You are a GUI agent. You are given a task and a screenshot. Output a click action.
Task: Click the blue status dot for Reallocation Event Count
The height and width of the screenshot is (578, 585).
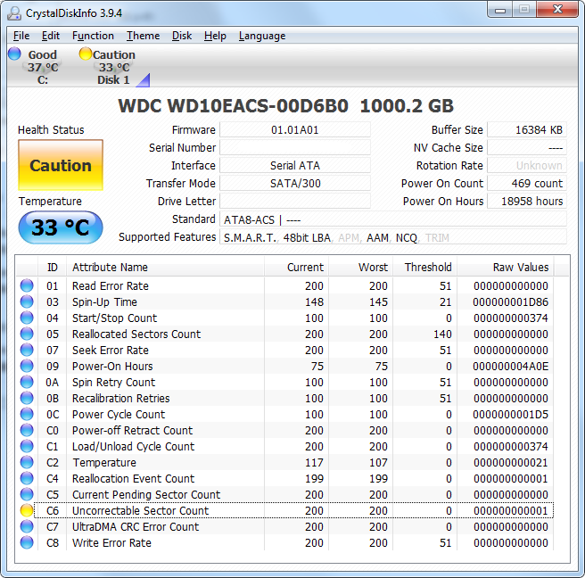click(27, 478)
